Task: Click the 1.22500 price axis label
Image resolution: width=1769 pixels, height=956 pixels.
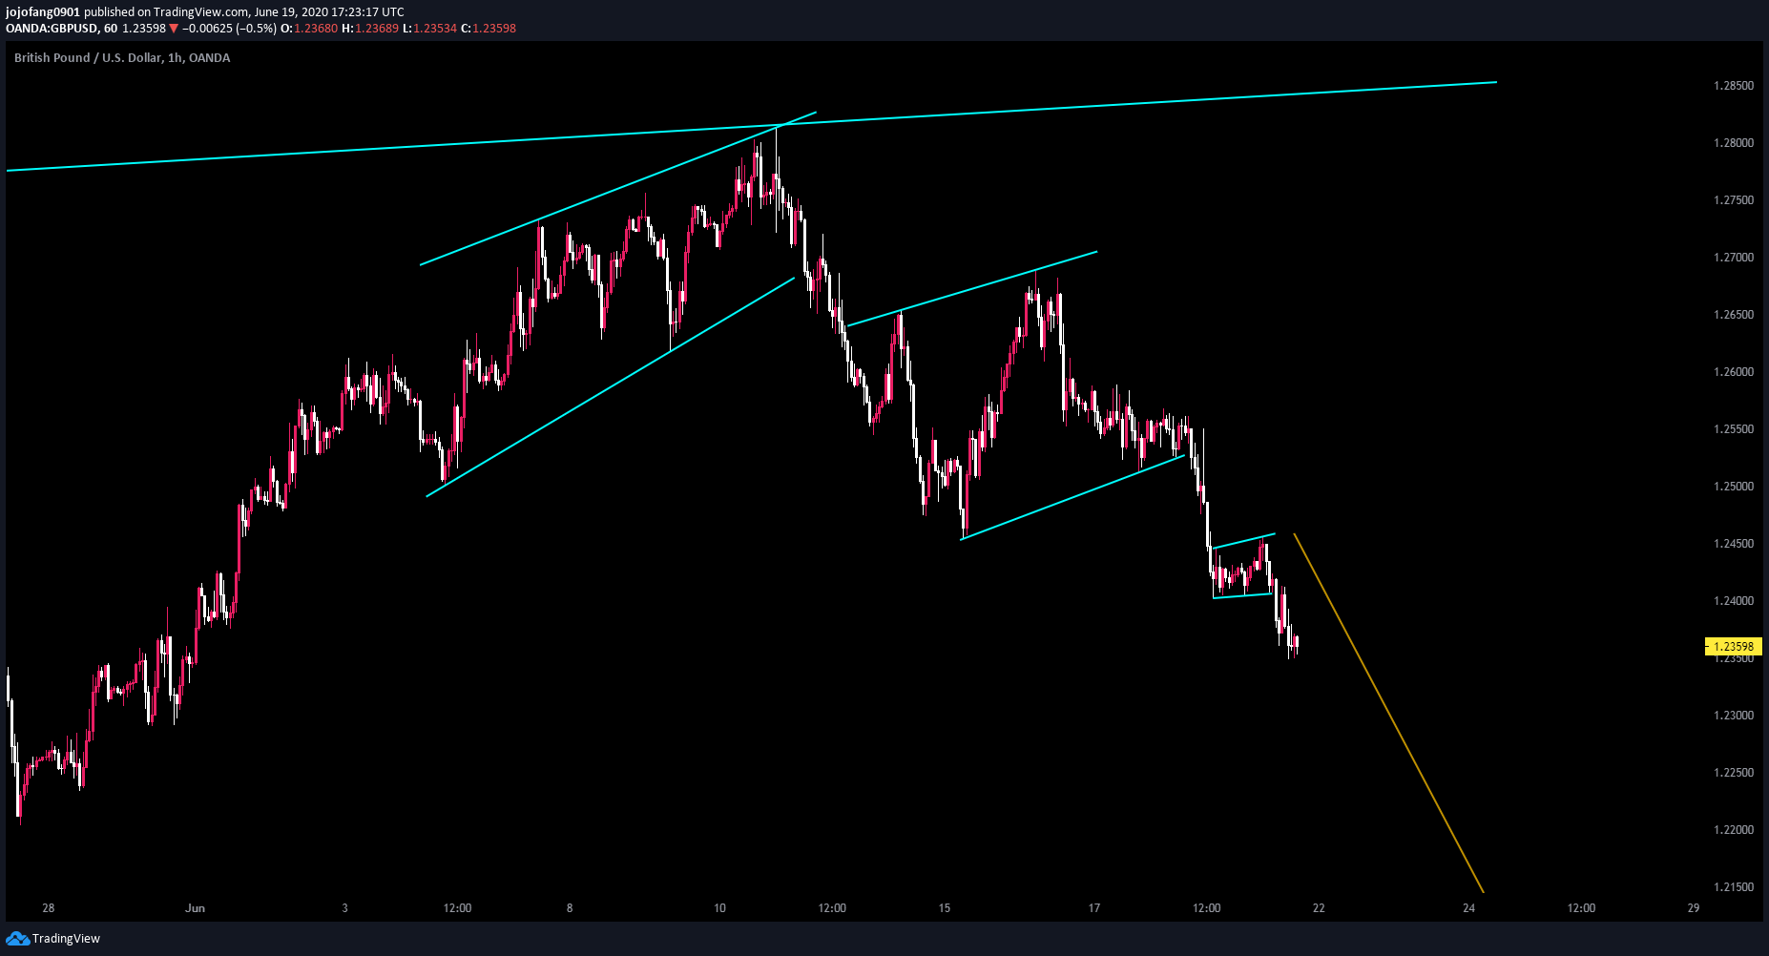Action: pyautogui.click(x=1734, y=773)
